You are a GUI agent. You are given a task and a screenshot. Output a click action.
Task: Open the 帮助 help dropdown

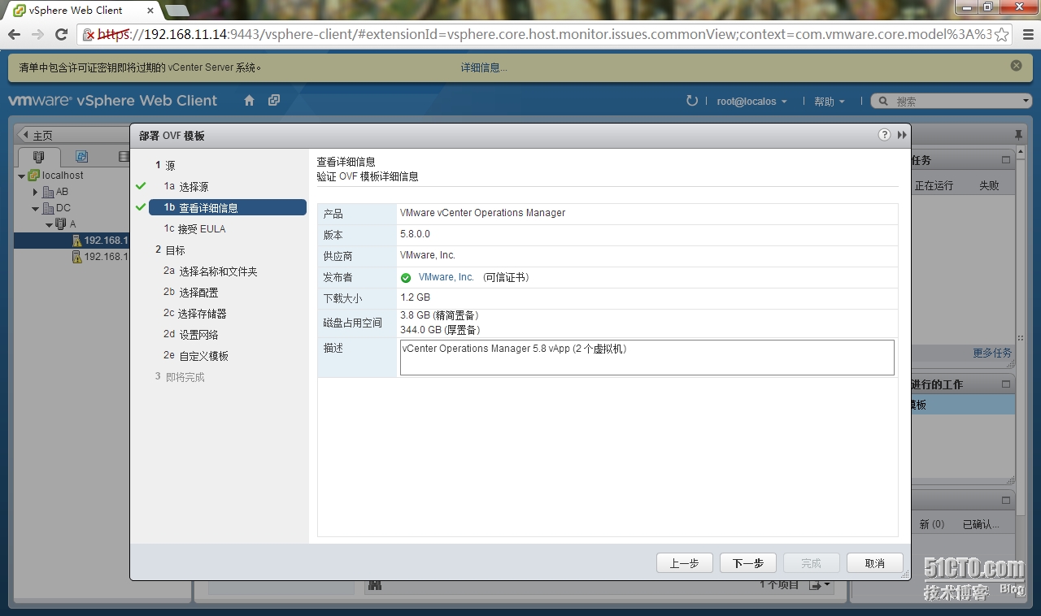(x=830, y=102)
